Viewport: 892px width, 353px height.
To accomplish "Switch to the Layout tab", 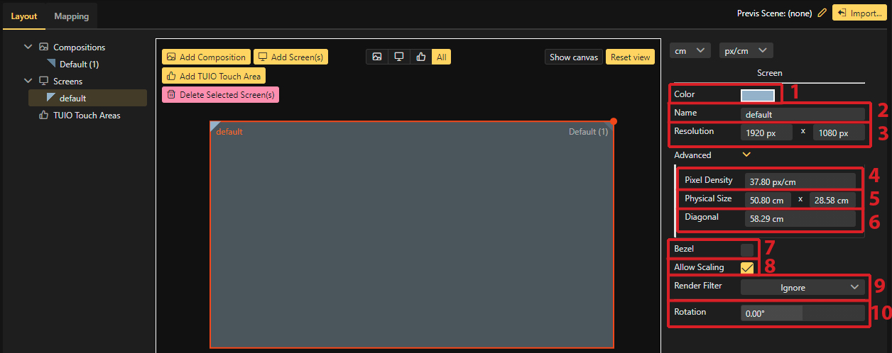I will [24, 16].
